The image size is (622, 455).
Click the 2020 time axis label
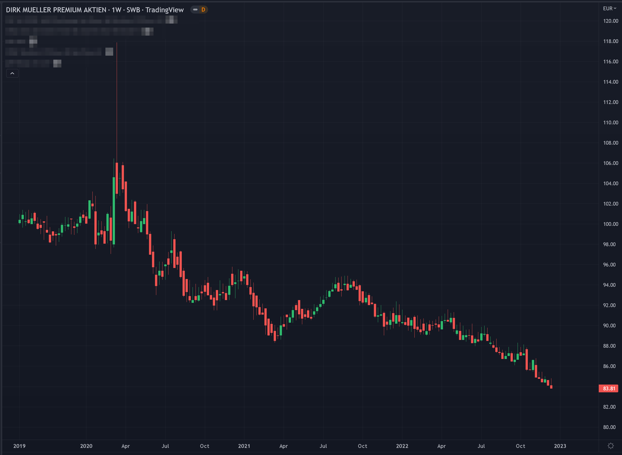click(x=86, y=446)
